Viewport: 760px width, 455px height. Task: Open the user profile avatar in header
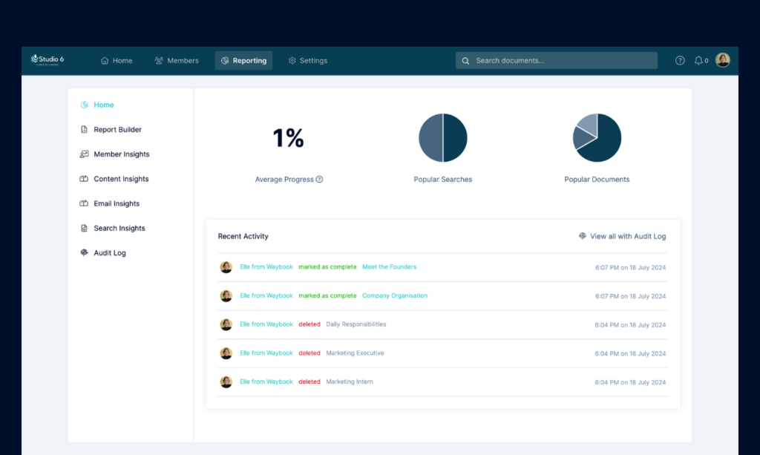(723, 60)
